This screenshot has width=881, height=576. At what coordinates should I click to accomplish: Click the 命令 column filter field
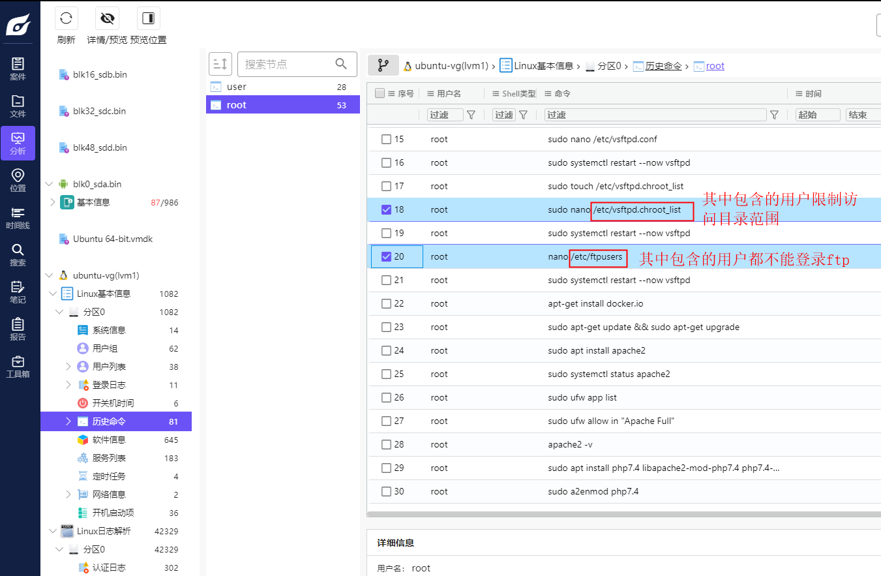655,115
